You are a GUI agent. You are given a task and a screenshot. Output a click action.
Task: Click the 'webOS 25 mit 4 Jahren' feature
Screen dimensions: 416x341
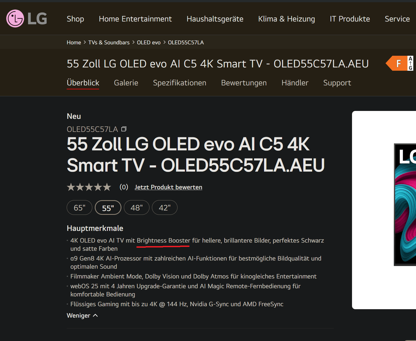pos(185,290)
